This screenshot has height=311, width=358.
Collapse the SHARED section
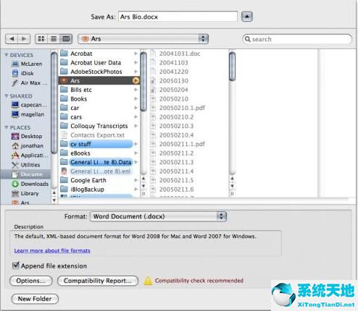7,95
